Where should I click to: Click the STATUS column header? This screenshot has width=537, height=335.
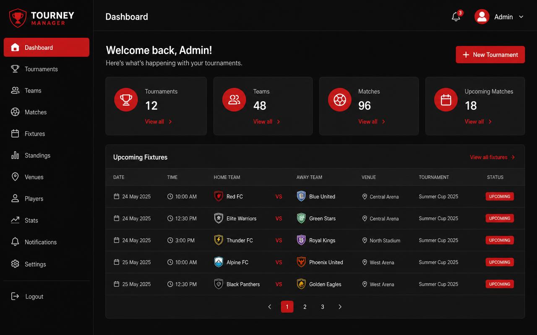(x=495, y=177)
